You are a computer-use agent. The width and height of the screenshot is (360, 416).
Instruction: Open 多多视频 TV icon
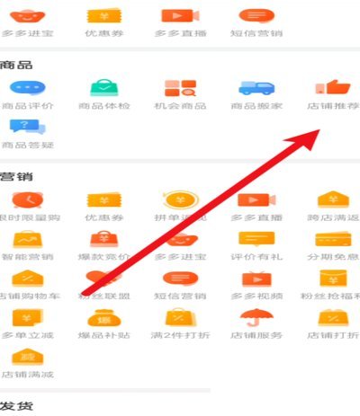coord(256,279)
